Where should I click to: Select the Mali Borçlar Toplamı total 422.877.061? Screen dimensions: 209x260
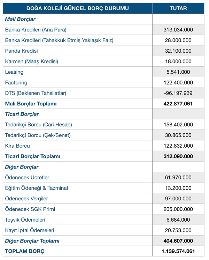point(178,104)
